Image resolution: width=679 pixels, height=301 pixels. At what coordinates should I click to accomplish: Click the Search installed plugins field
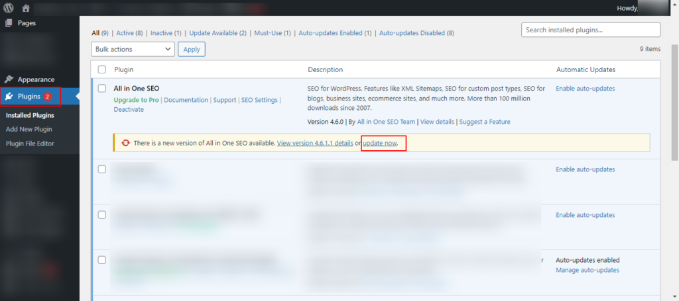[590, 30]
